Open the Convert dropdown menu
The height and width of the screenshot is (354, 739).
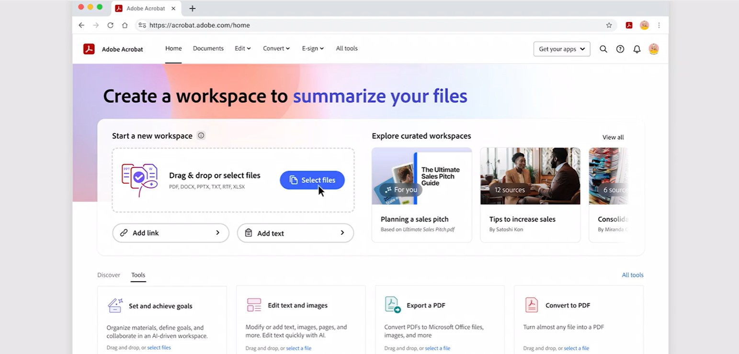(x=276, y=48)
